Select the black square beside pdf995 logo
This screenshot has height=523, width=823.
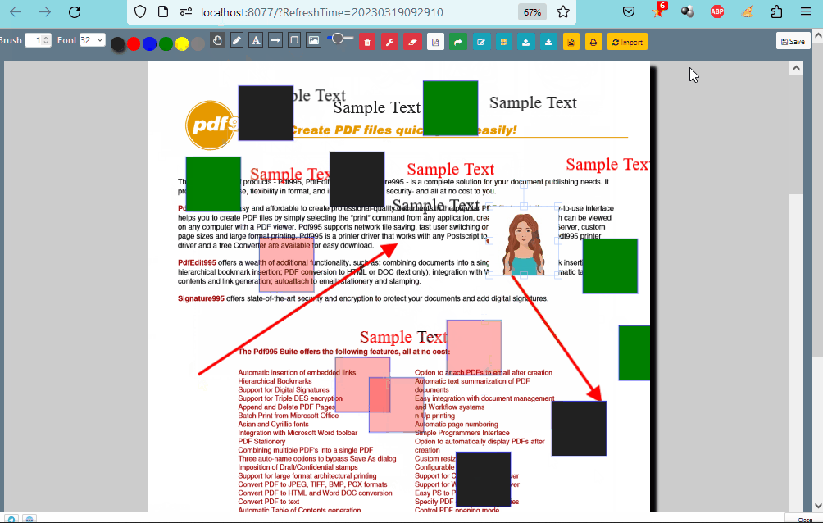click(x=266, y=113)
